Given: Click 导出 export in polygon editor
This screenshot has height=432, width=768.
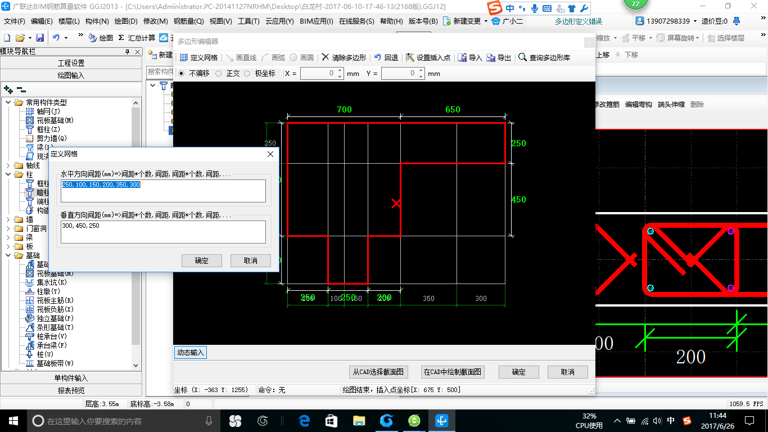Looking at the screenshot, I should click(x=499, y=57).
